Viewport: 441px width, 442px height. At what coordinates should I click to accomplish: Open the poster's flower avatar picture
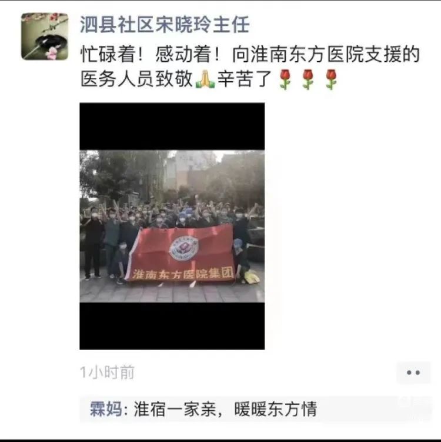point(45,36)
